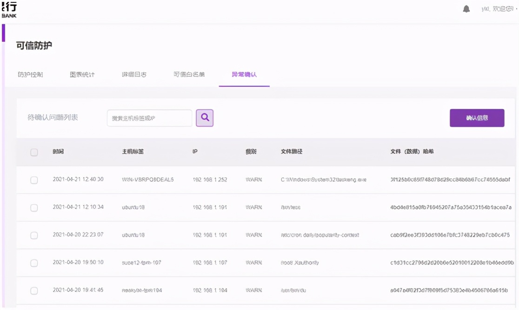Select the 异常确认 tab
This screenshot has height=310, width=519.
click(244, 74)
